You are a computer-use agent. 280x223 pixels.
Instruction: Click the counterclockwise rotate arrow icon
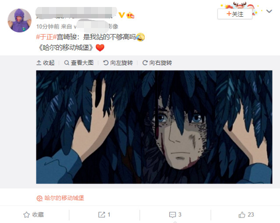106,63
